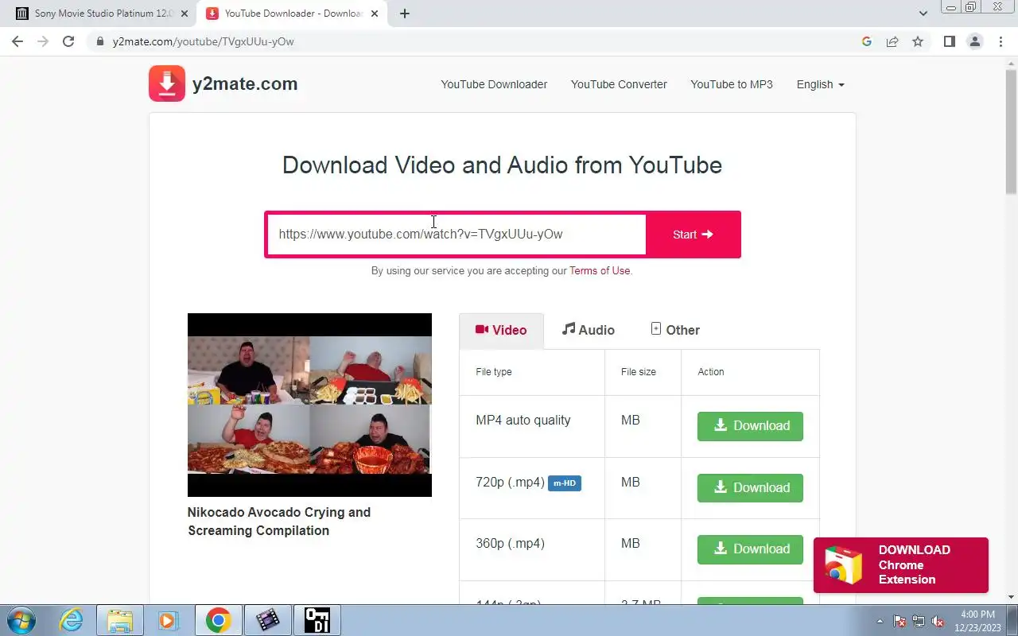
Task: Click the MP4 auto quality label
Action: 523,421
